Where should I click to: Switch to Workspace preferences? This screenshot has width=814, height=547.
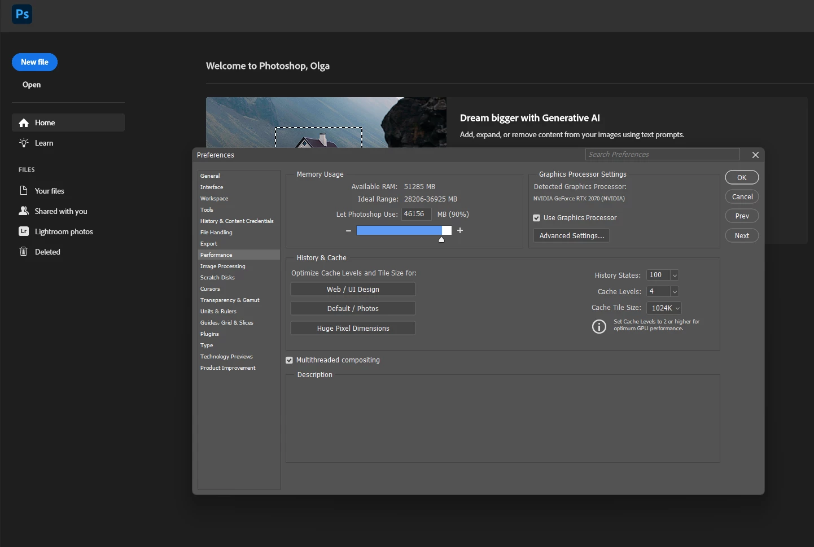coord(239,199)
